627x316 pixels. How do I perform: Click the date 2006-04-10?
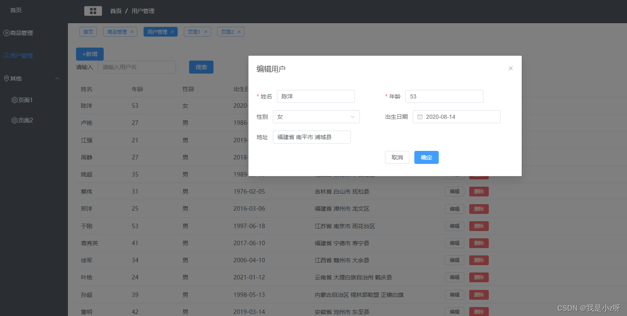click(249, 260)
